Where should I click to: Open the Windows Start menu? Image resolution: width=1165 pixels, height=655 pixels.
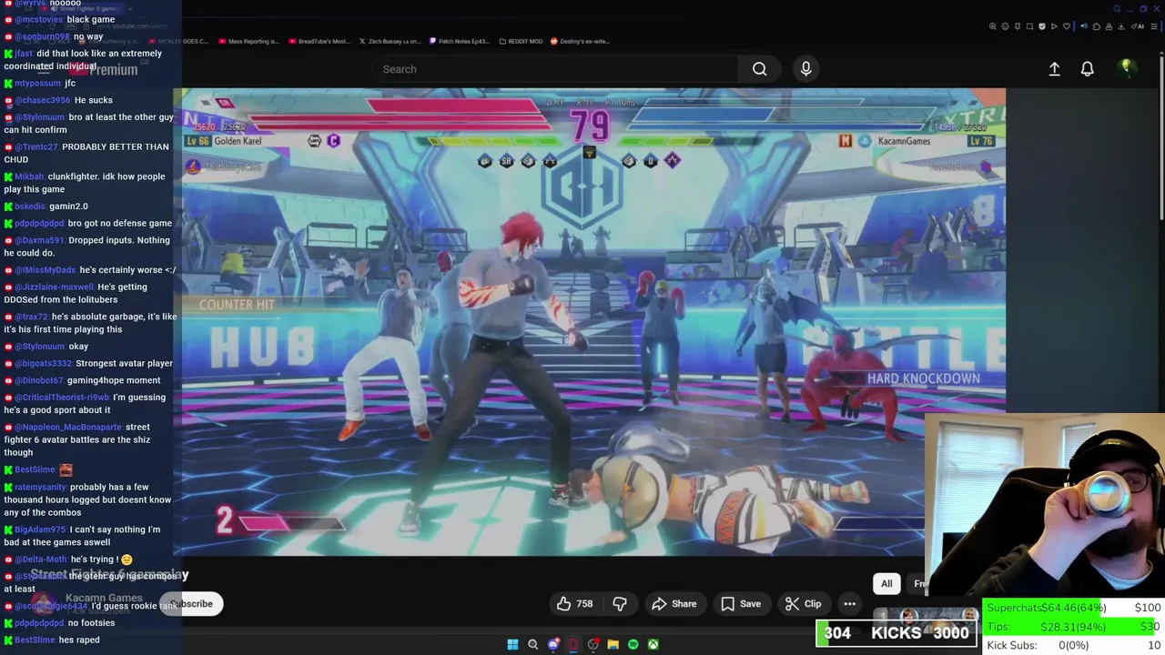coord(512,644)
